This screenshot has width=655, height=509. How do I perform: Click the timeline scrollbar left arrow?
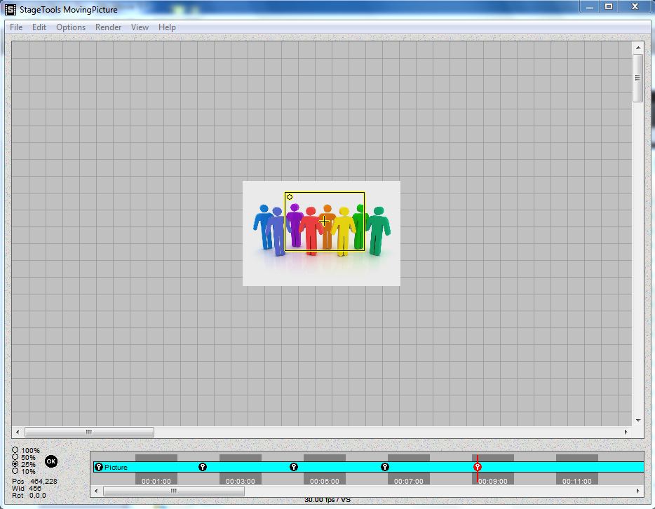pyautogui.click(x=96, y=491)
